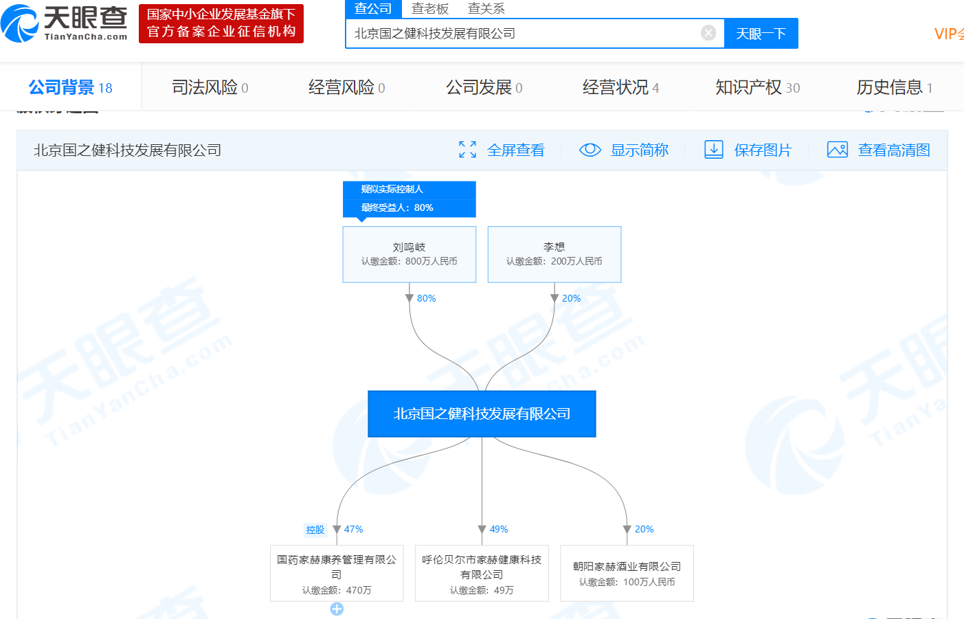Select the central 北京国之健科技发展有限公司 node
This screenshot has height=619, width=964.
pyautogui.click(x=482, y=414)
